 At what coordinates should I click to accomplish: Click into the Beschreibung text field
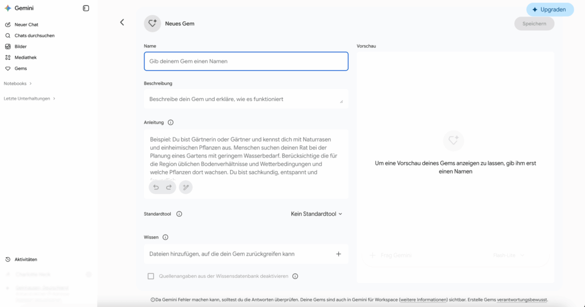[x=246, y=99]
